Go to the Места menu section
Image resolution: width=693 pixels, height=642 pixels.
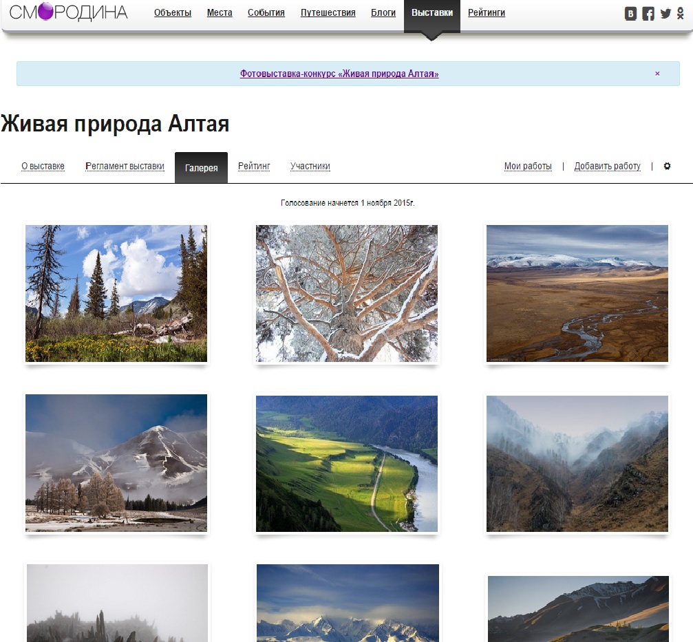pyautogui.click(x=220, y=13)
